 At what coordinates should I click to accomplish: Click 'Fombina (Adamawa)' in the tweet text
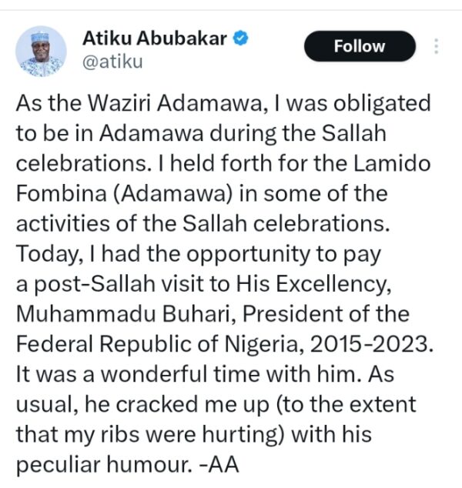pyautogui.click(x=124, y=193)
